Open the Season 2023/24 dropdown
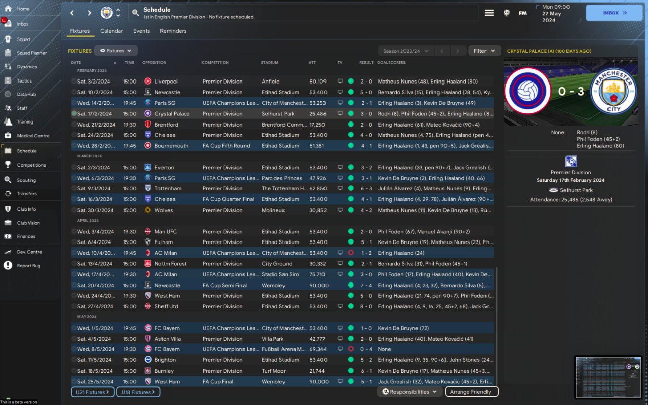Screen dimensions: 648x405 point(406,51)
